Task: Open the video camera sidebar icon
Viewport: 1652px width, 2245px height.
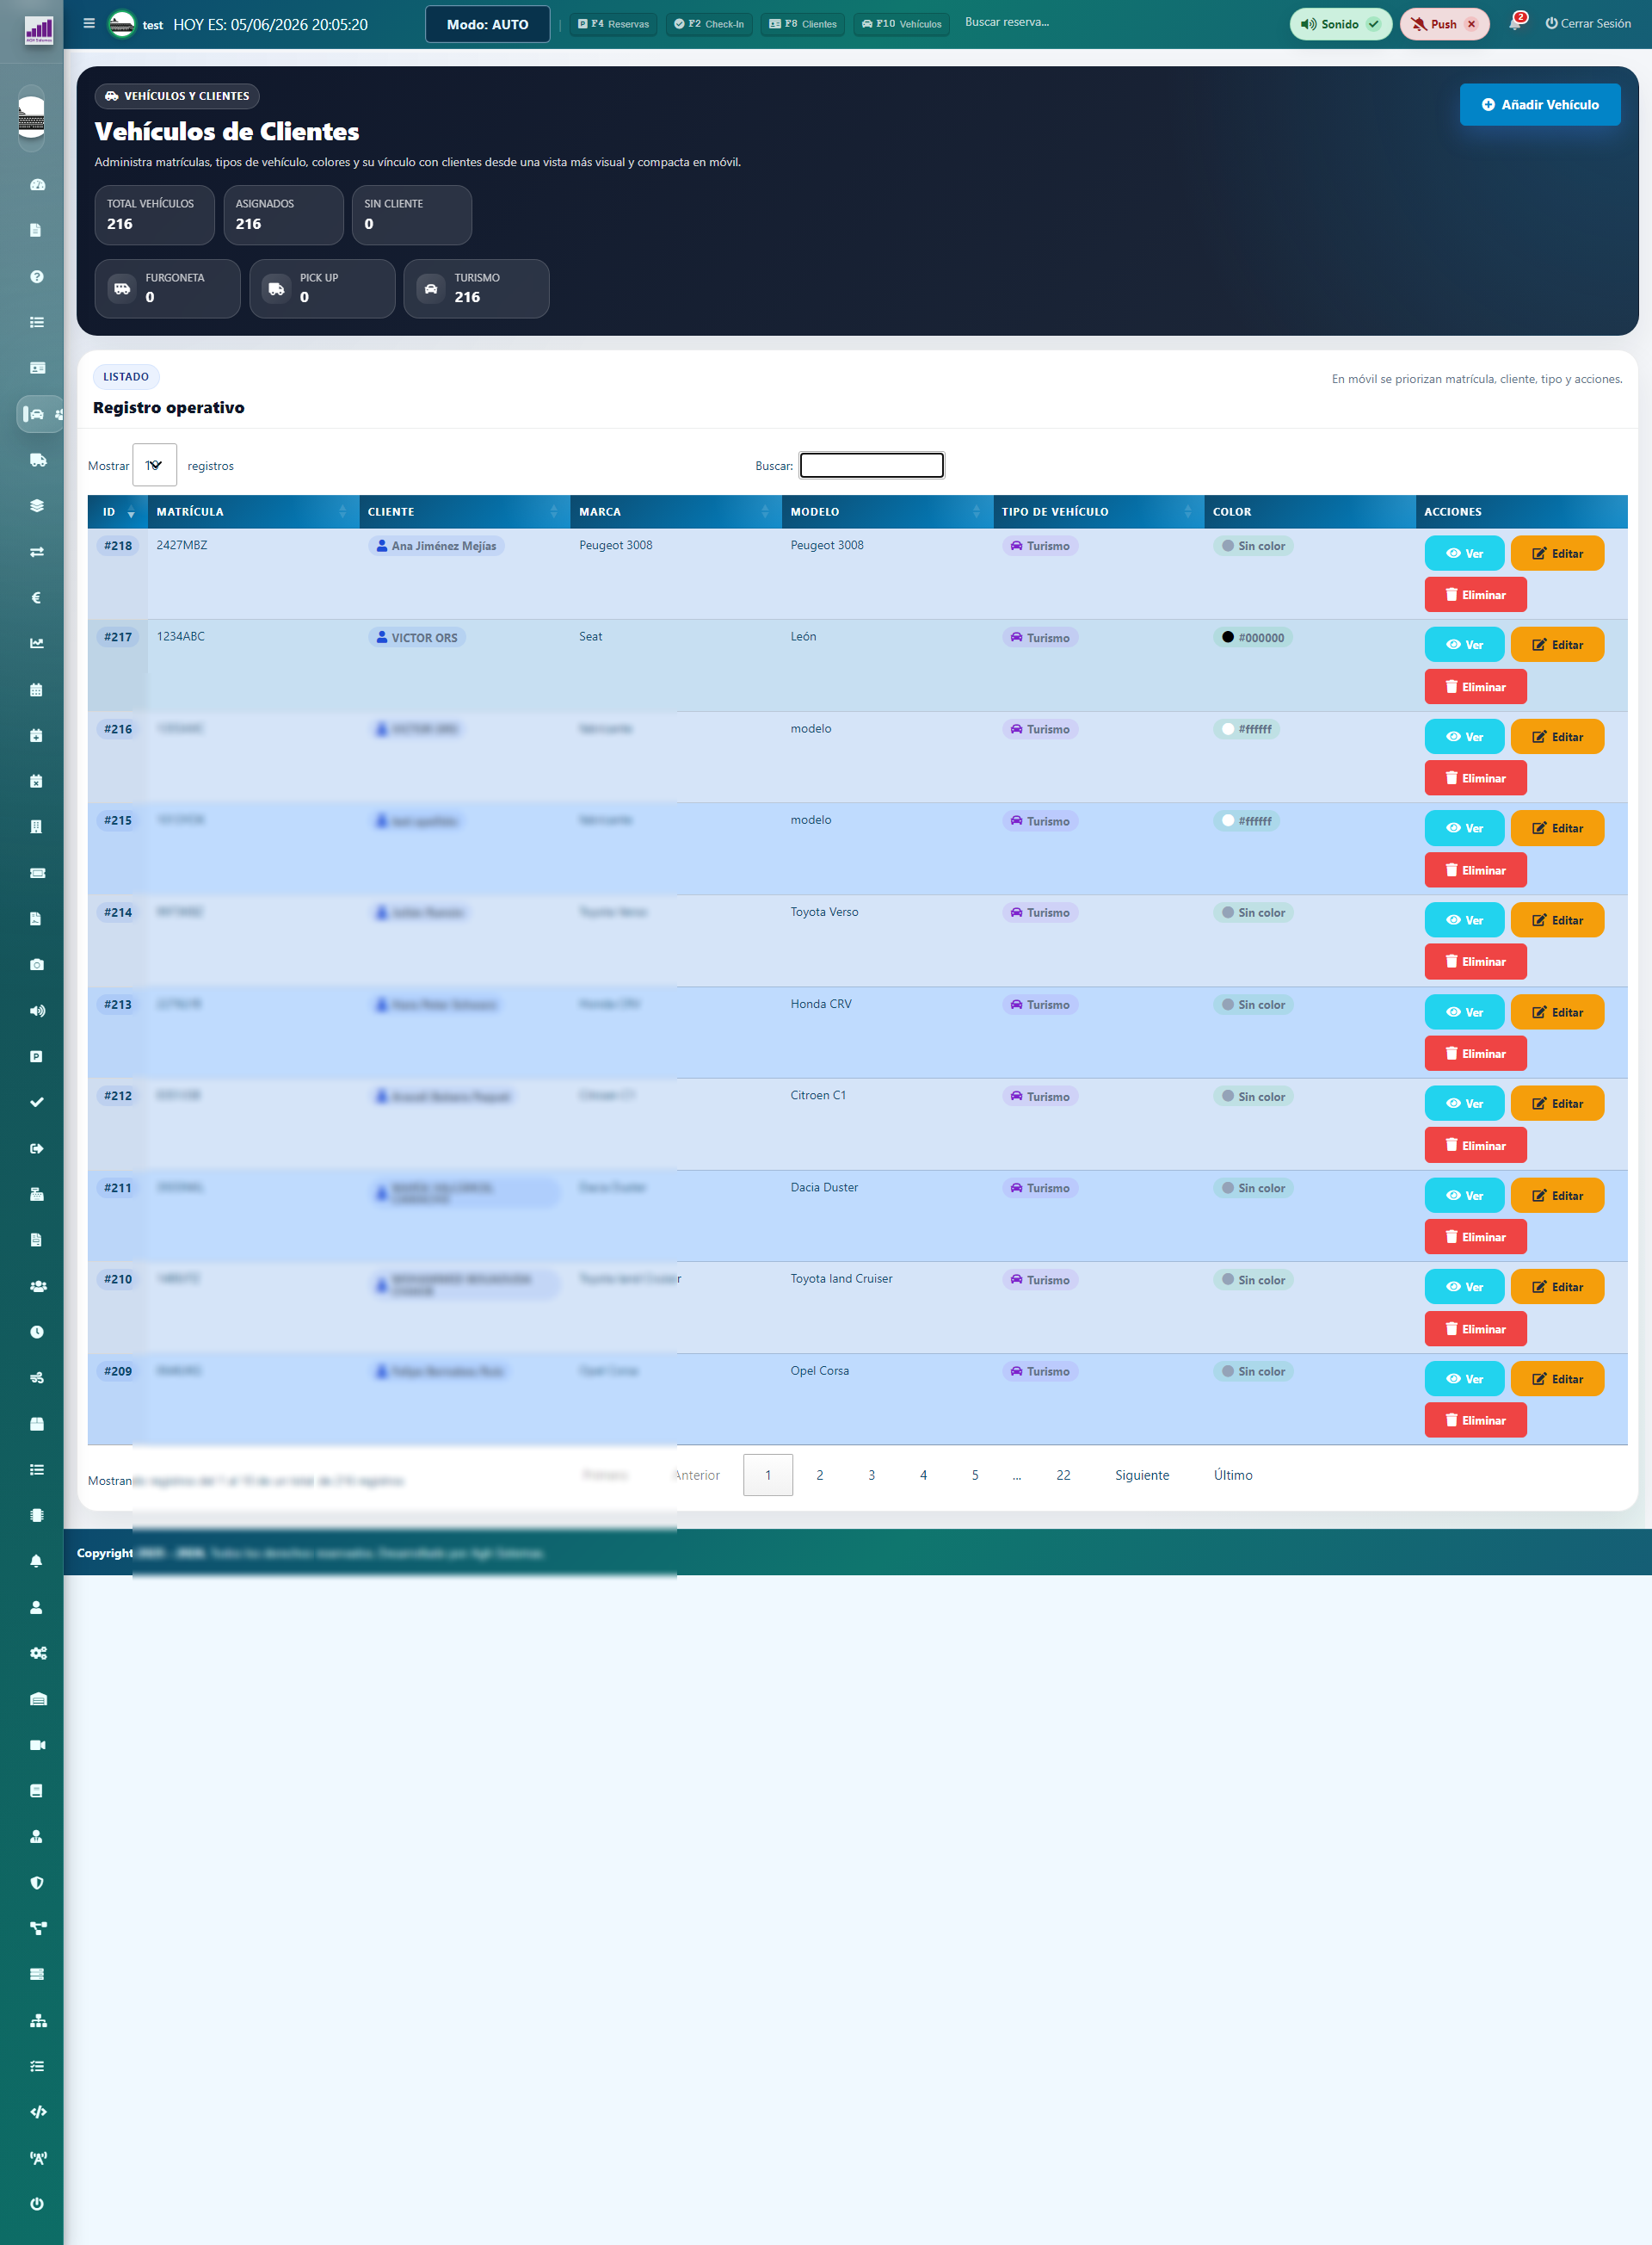Action: point(37,1745)
